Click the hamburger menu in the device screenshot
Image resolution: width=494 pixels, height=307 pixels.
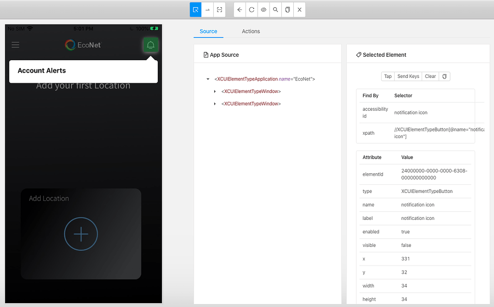tap(15, 45)
